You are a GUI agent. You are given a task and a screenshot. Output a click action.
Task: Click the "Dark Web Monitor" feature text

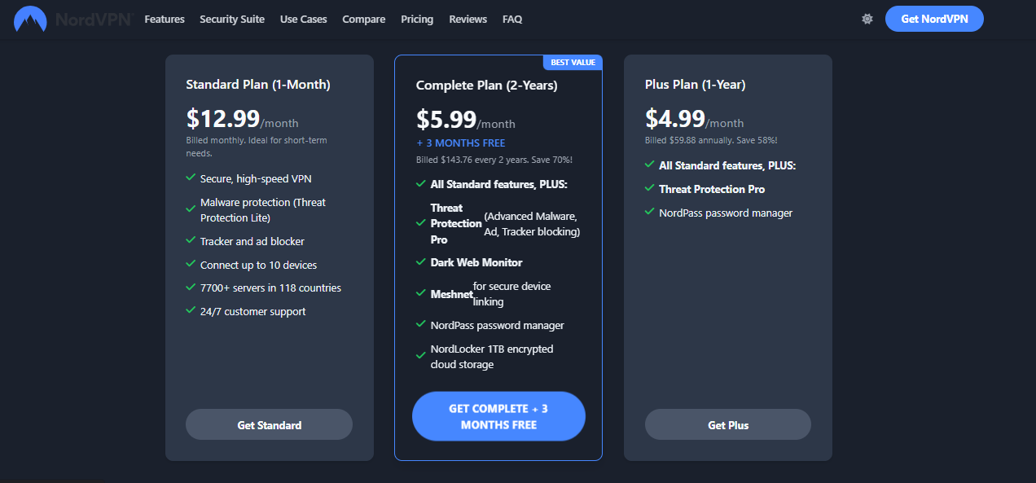point(476,262)
